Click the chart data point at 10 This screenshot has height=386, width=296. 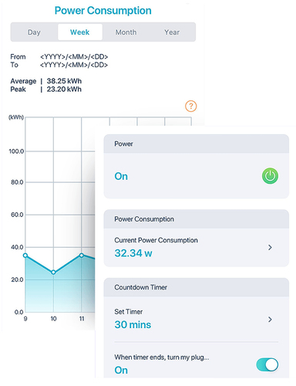coord(53,272)
